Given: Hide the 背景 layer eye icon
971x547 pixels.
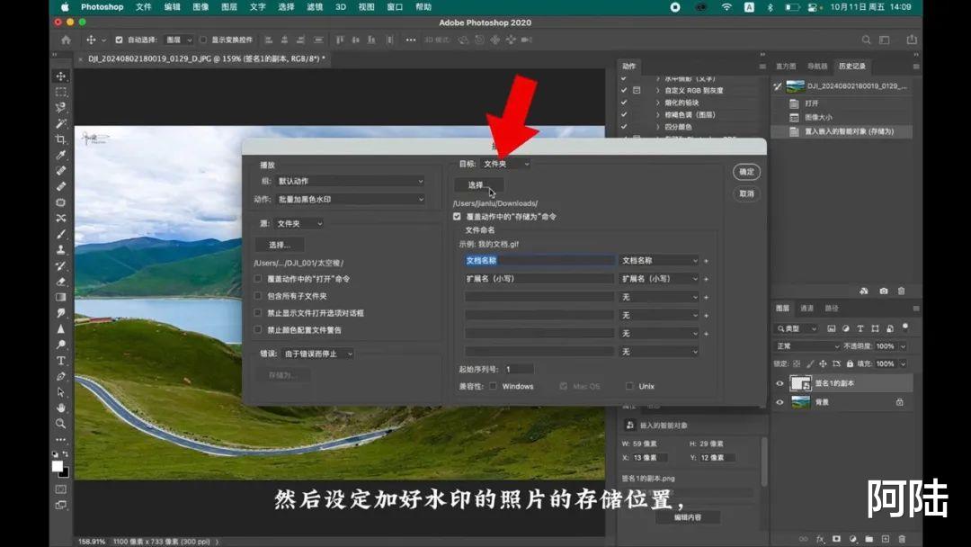Looking at the screenshot, I should tap(779, 402).
